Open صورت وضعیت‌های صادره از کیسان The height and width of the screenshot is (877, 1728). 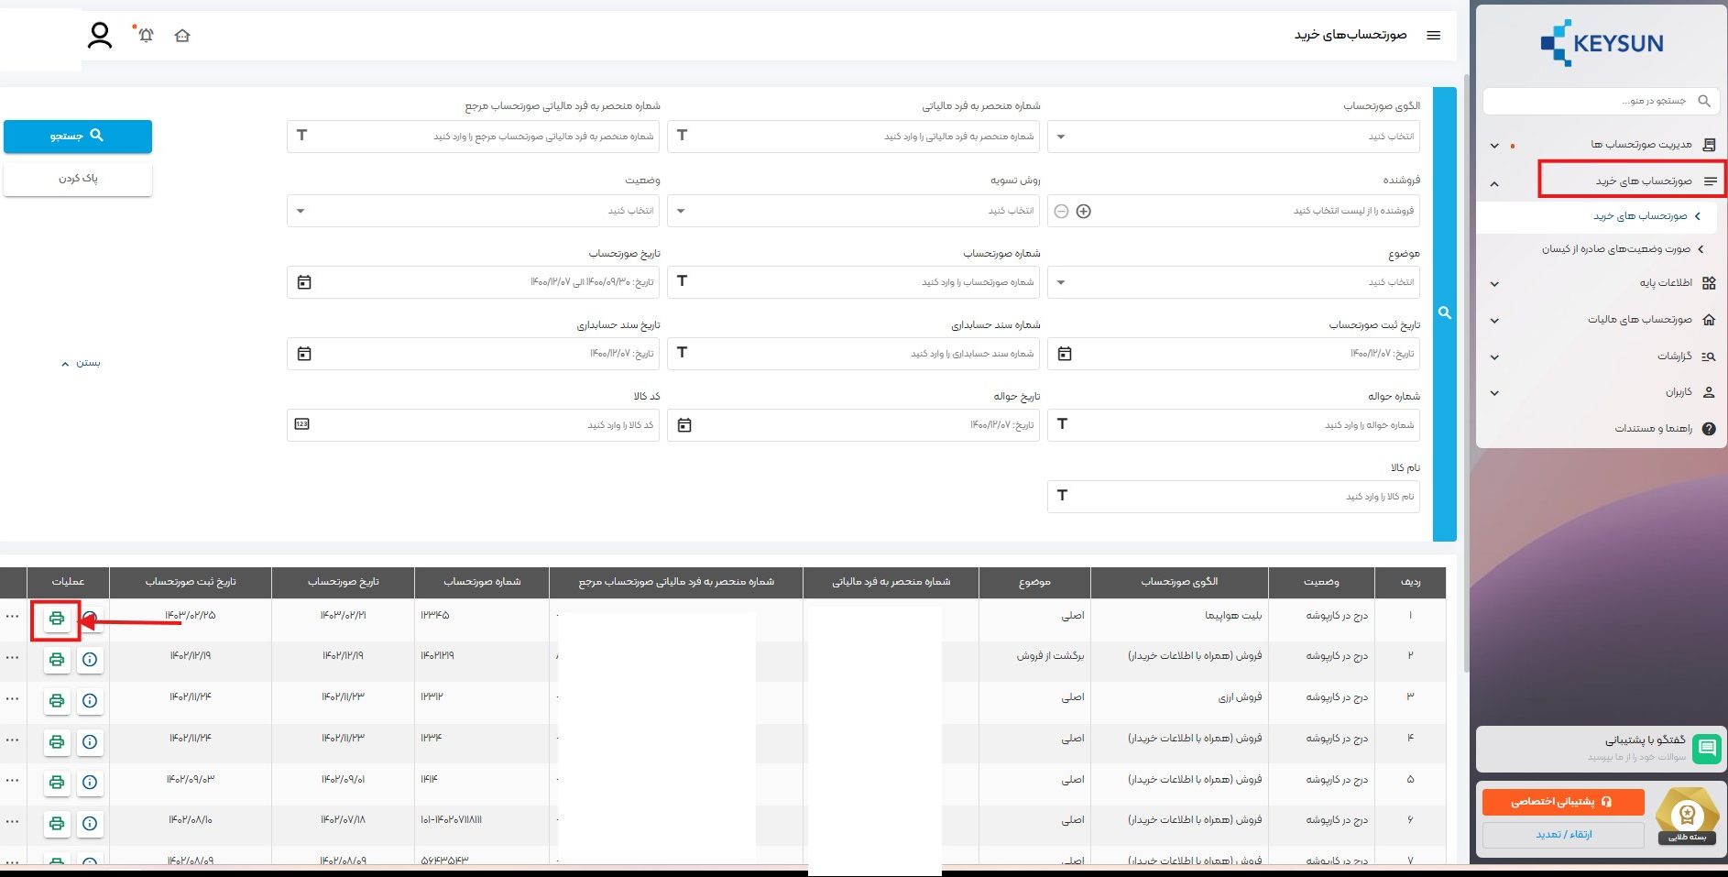tap(1615, 249)
